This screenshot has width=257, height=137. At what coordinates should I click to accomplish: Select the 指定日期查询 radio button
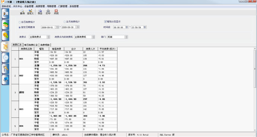pyautogui.click(x=20, y=27)
